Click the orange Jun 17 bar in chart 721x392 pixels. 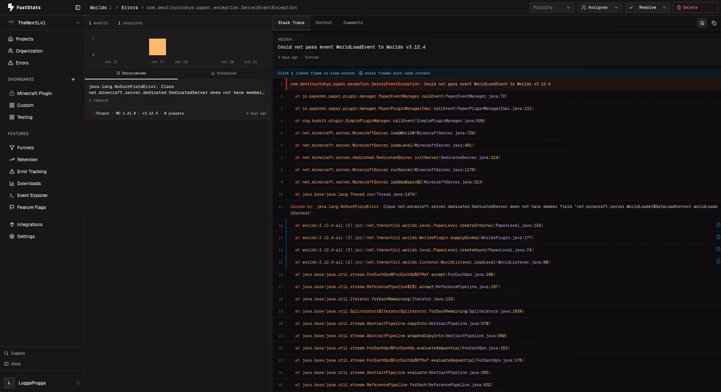(x=158, y=47)
